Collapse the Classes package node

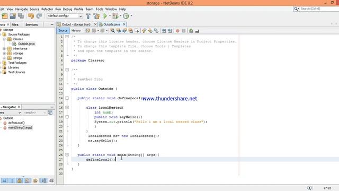tap(4, 39)
